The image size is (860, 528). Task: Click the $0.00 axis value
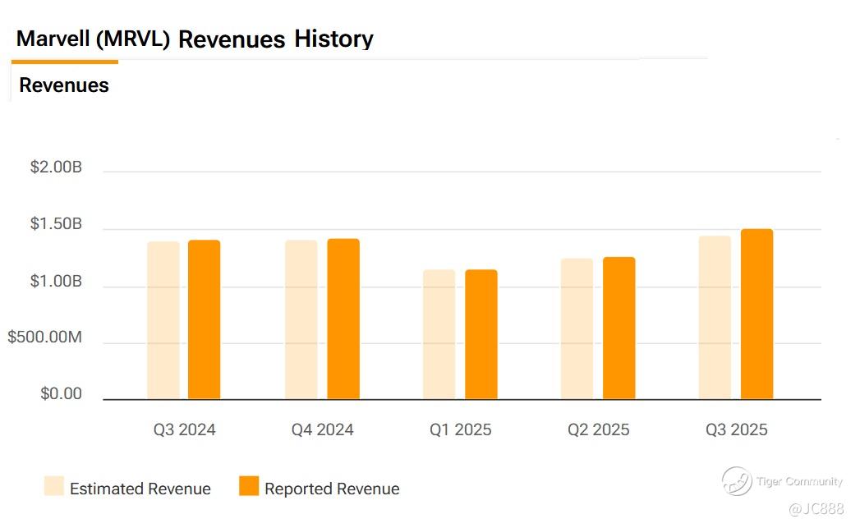(x=61, y=393)
